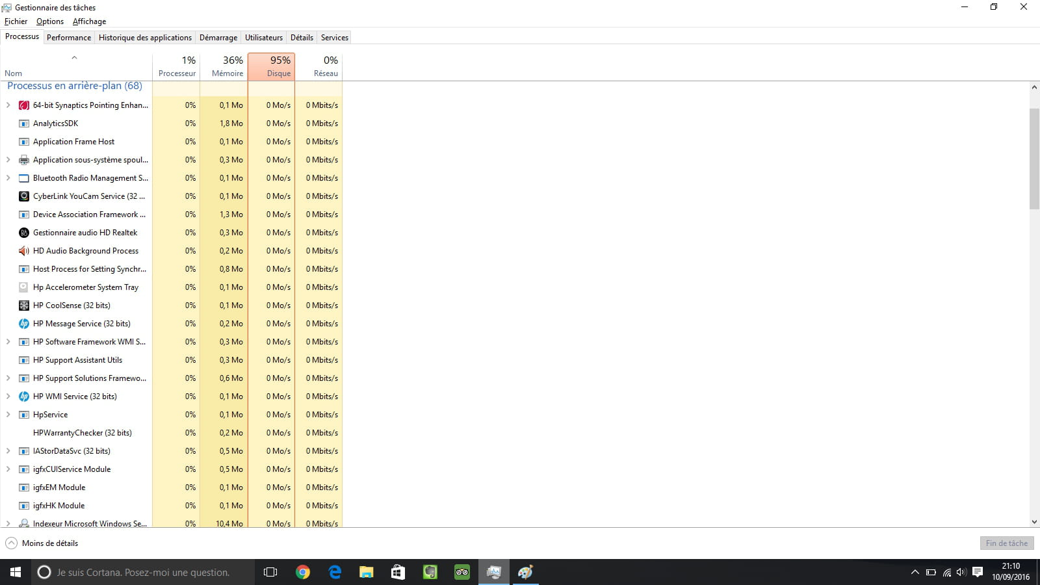
Task: Expand the HpService process
Action: pos(8,415)
